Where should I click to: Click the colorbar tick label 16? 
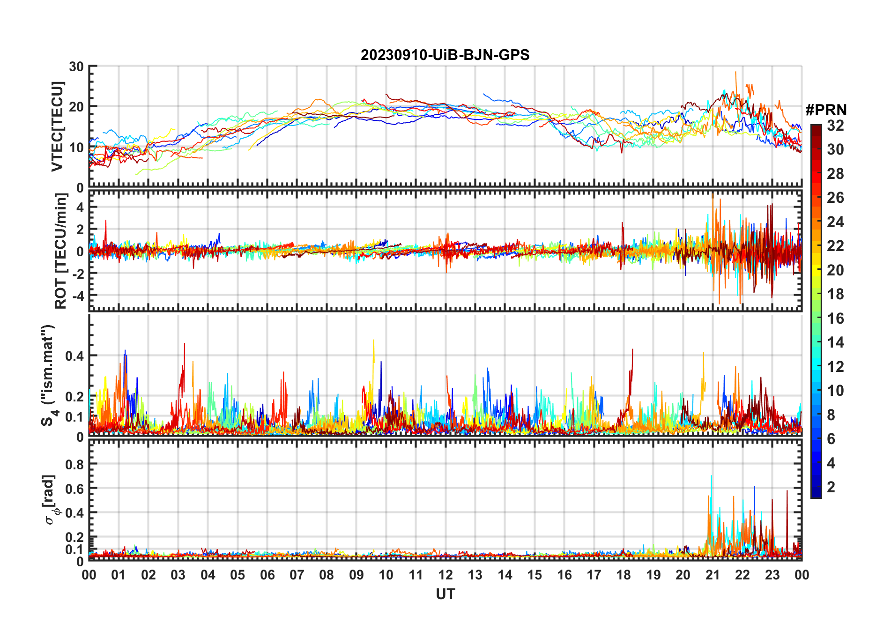point(835,319)
